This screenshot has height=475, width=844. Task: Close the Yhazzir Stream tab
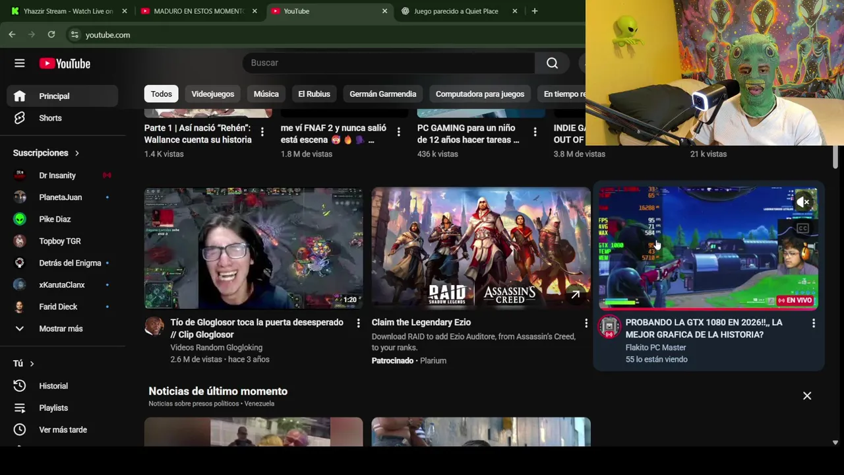pos(125,11)
